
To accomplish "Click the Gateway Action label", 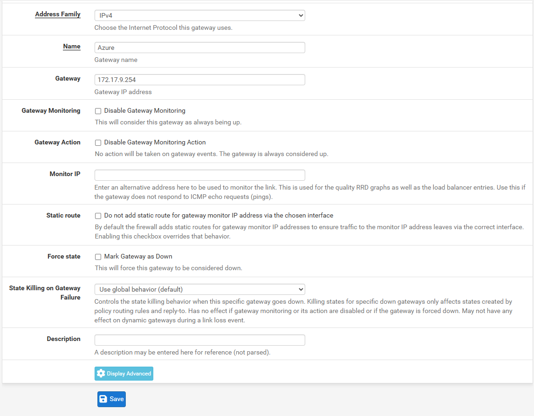I will 57,142.
